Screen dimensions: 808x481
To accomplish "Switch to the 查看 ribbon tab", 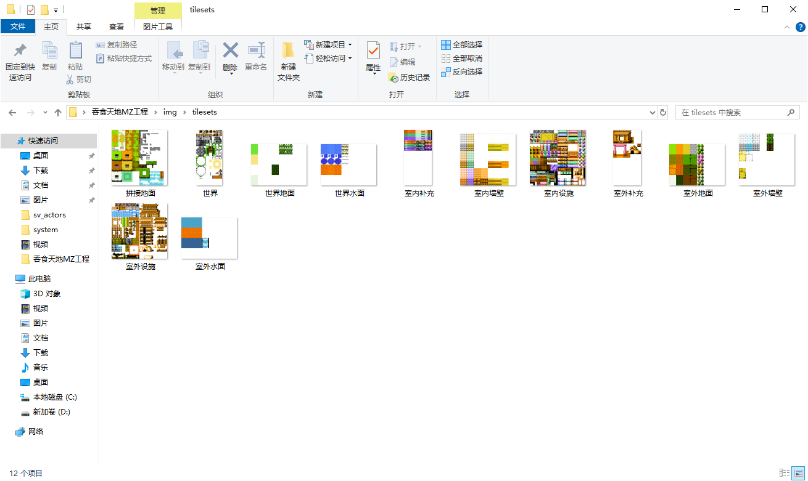I will 117,26.
